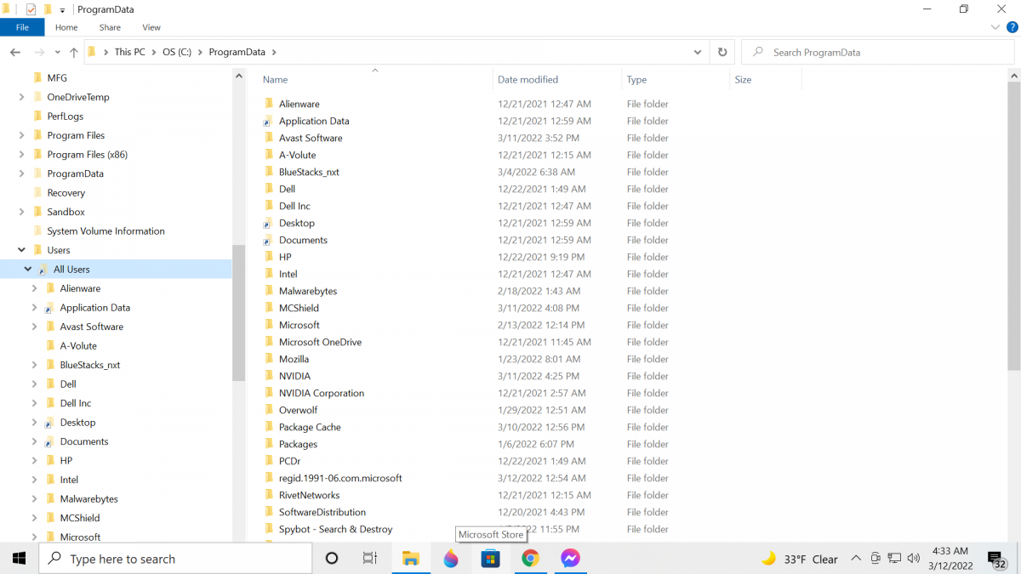Select System Volume Information in the tree
Viewport: 1021px width, 574px height.
[106, 231]
